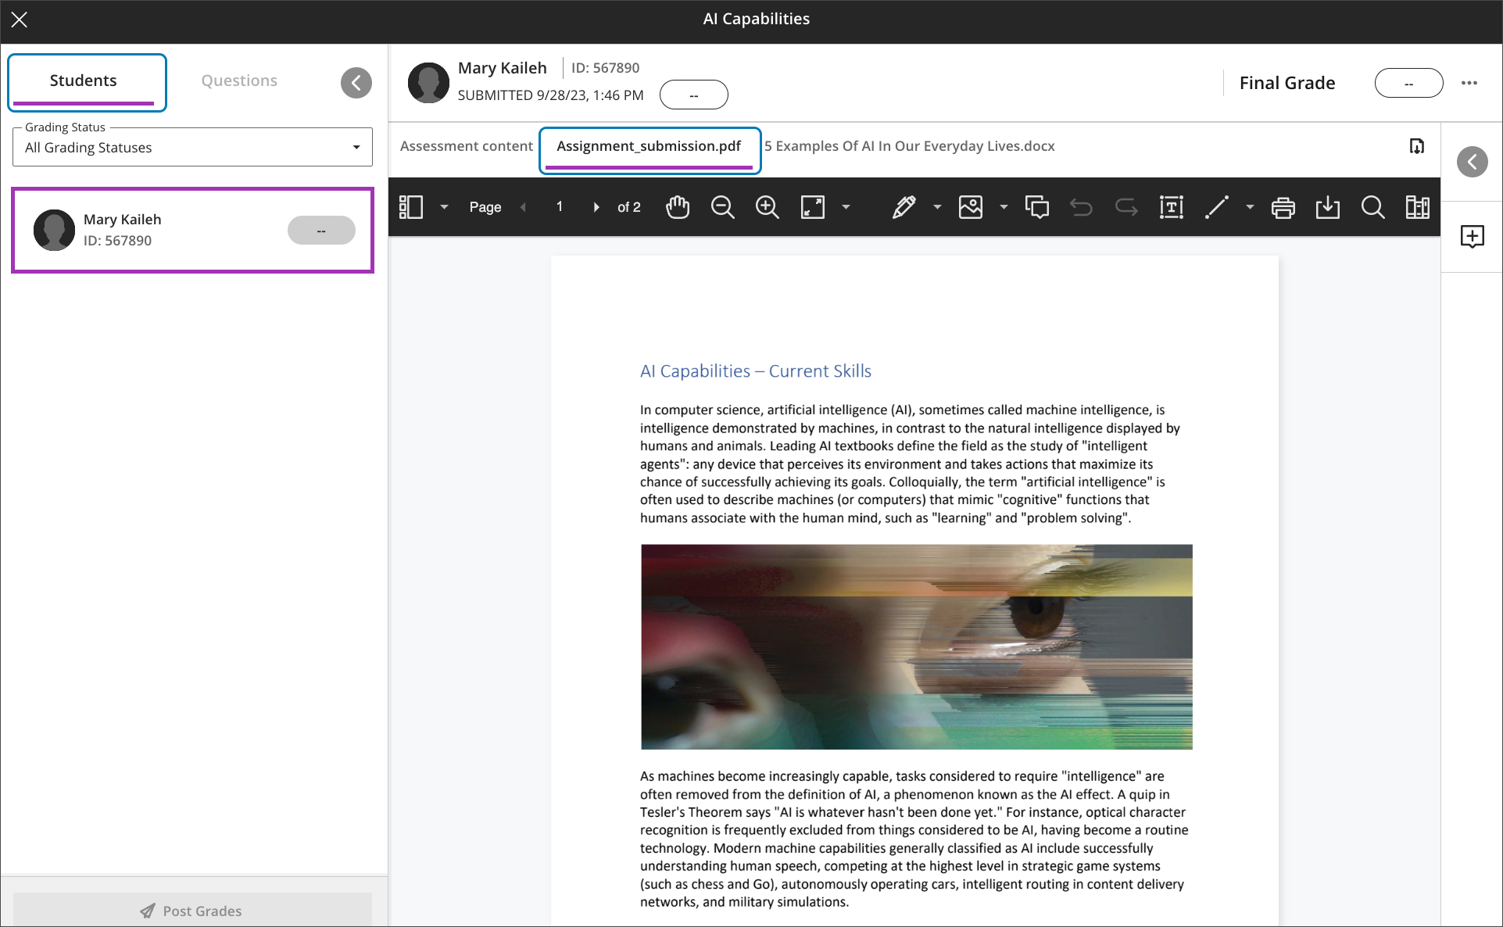Click the zoom out magnifier icon
1503x927 pixels.
(x=722, y=207)
